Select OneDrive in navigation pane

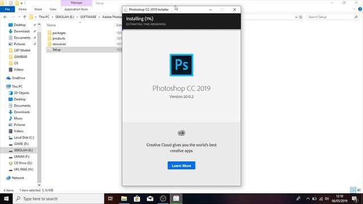coord(18,78)
